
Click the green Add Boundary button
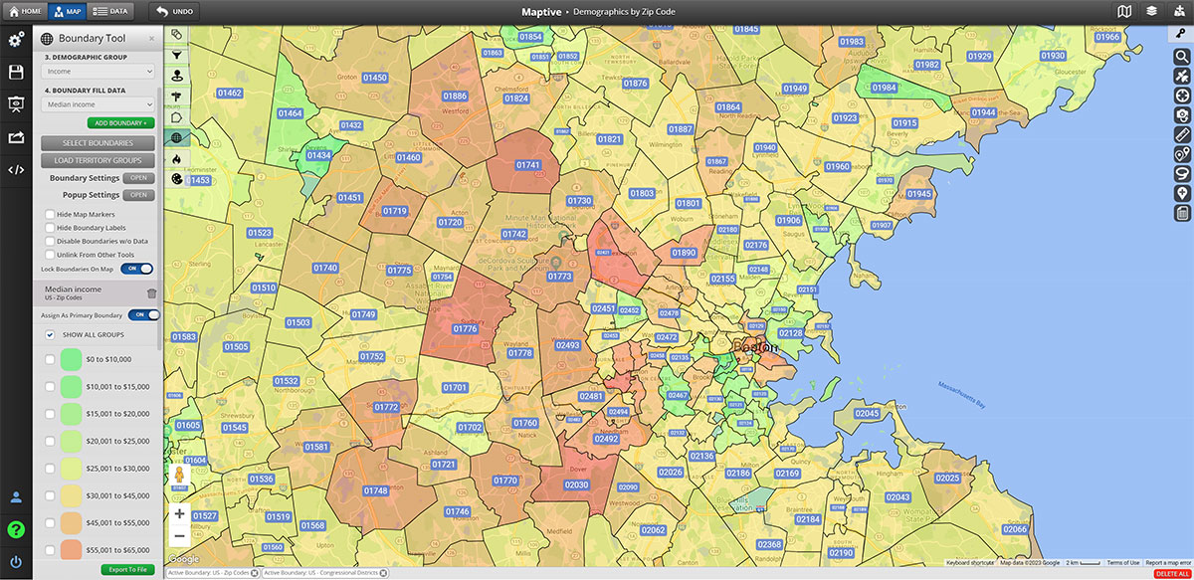[x=120, y=123]
